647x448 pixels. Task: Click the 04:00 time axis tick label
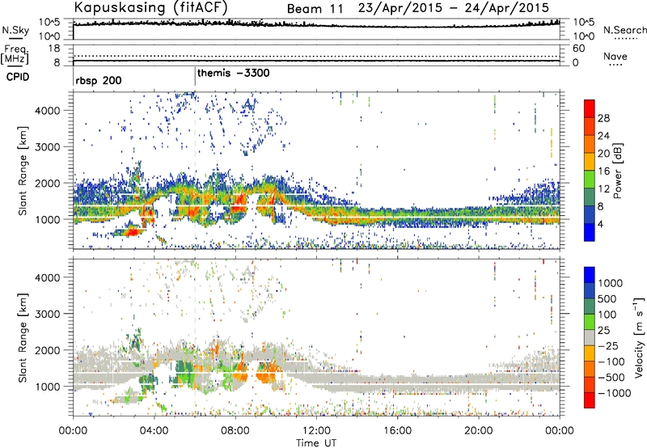tap(154, 431)
